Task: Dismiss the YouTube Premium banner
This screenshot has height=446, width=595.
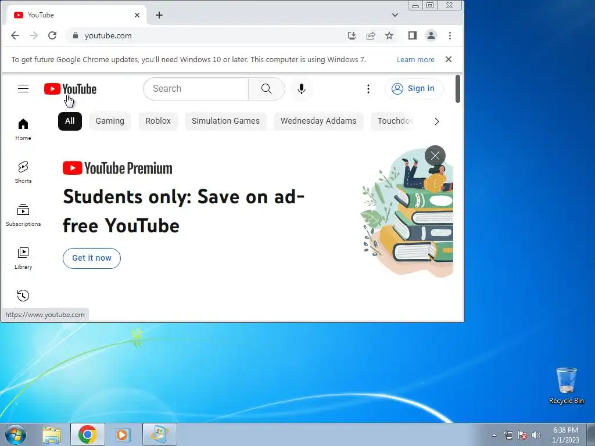Action: pyautogui.click(x=435, y=156)
